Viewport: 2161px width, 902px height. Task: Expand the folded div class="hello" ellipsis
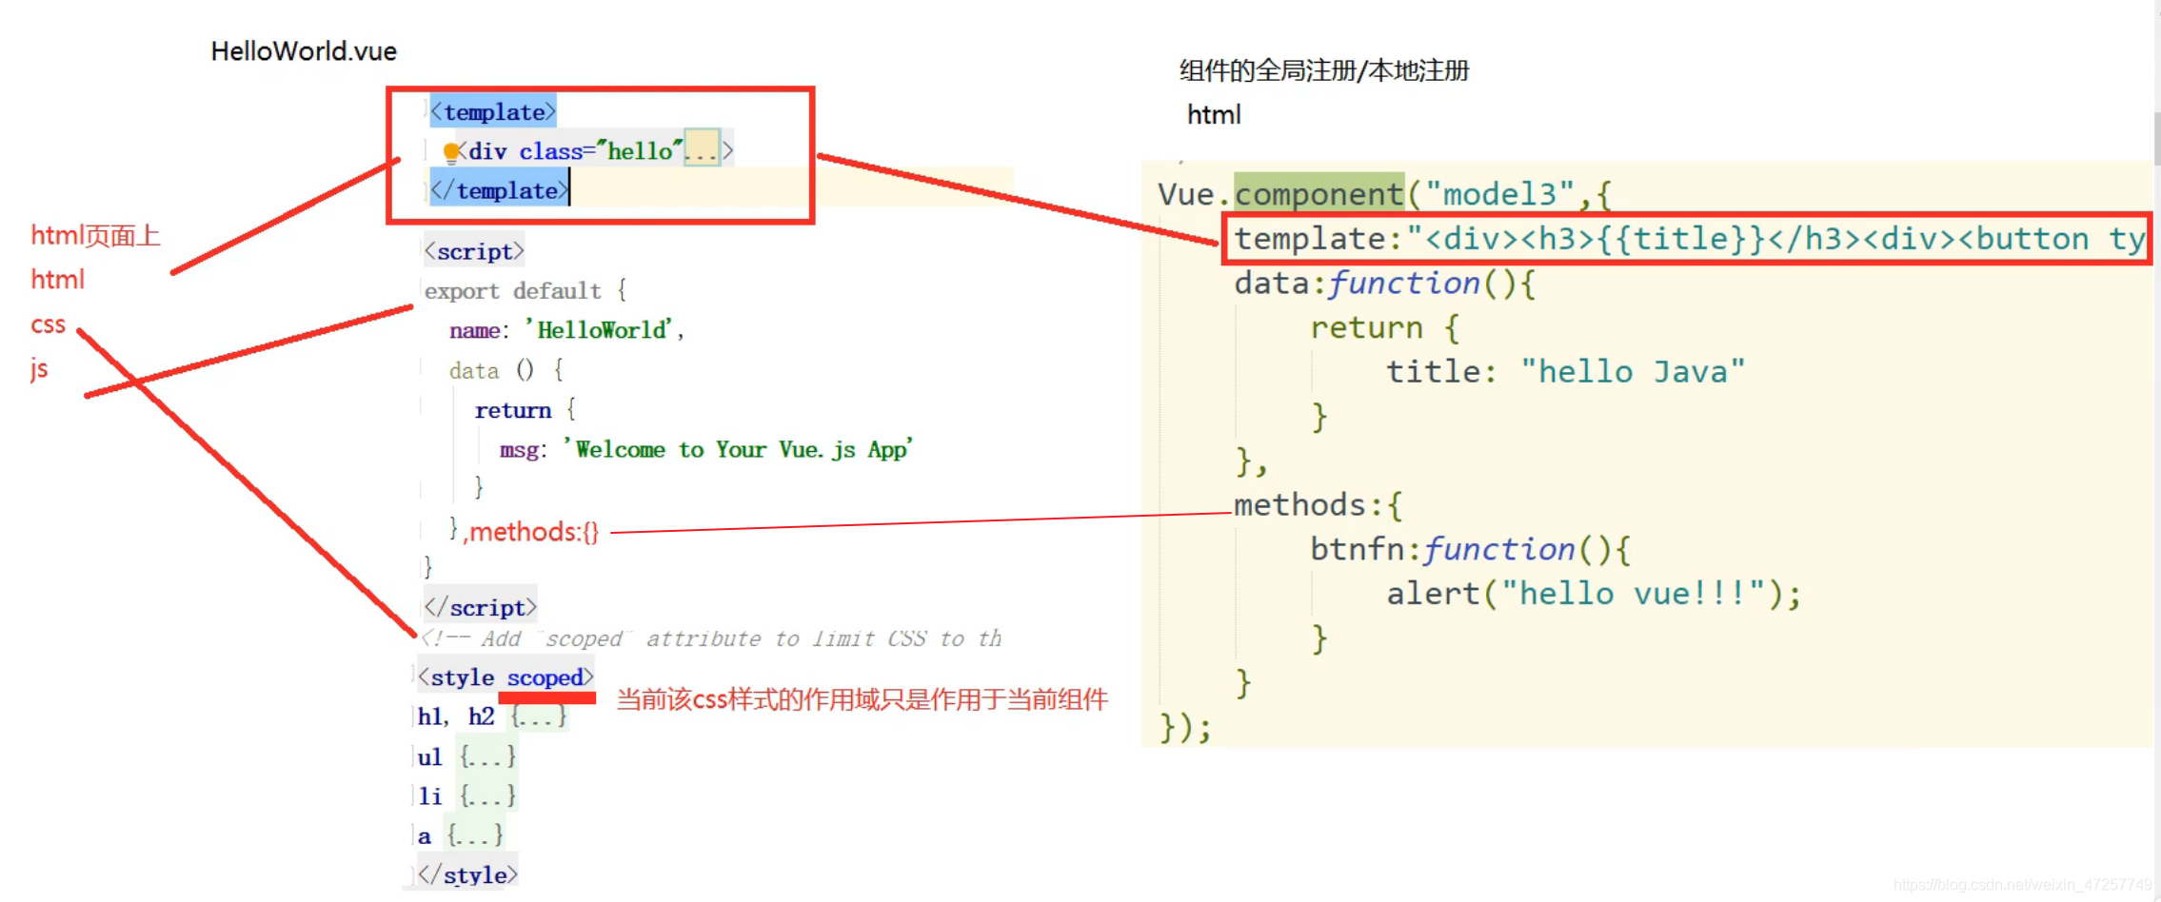(702, 150)
